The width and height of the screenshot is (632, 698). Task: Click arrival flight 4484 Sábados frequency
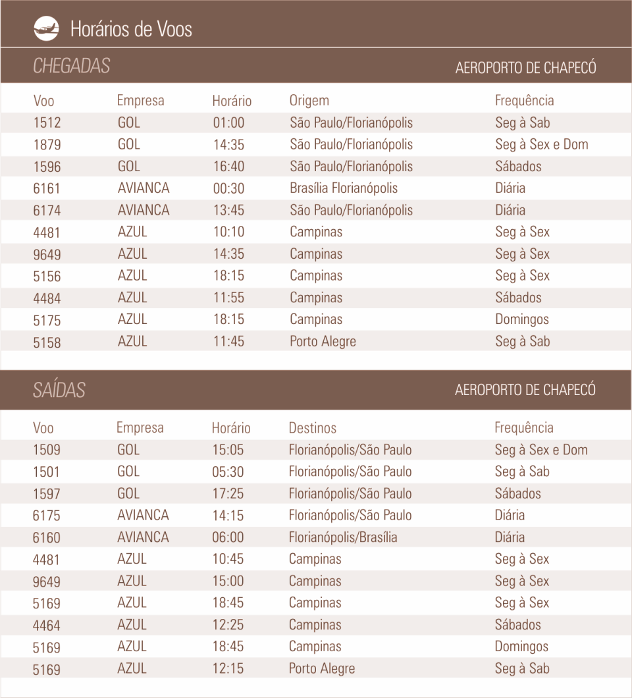tap(519, 298)
